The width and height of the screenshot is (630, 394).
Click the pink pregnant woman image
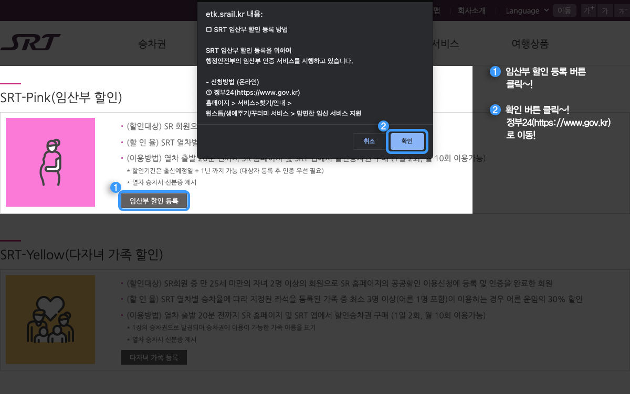click(x=50, y=162)
